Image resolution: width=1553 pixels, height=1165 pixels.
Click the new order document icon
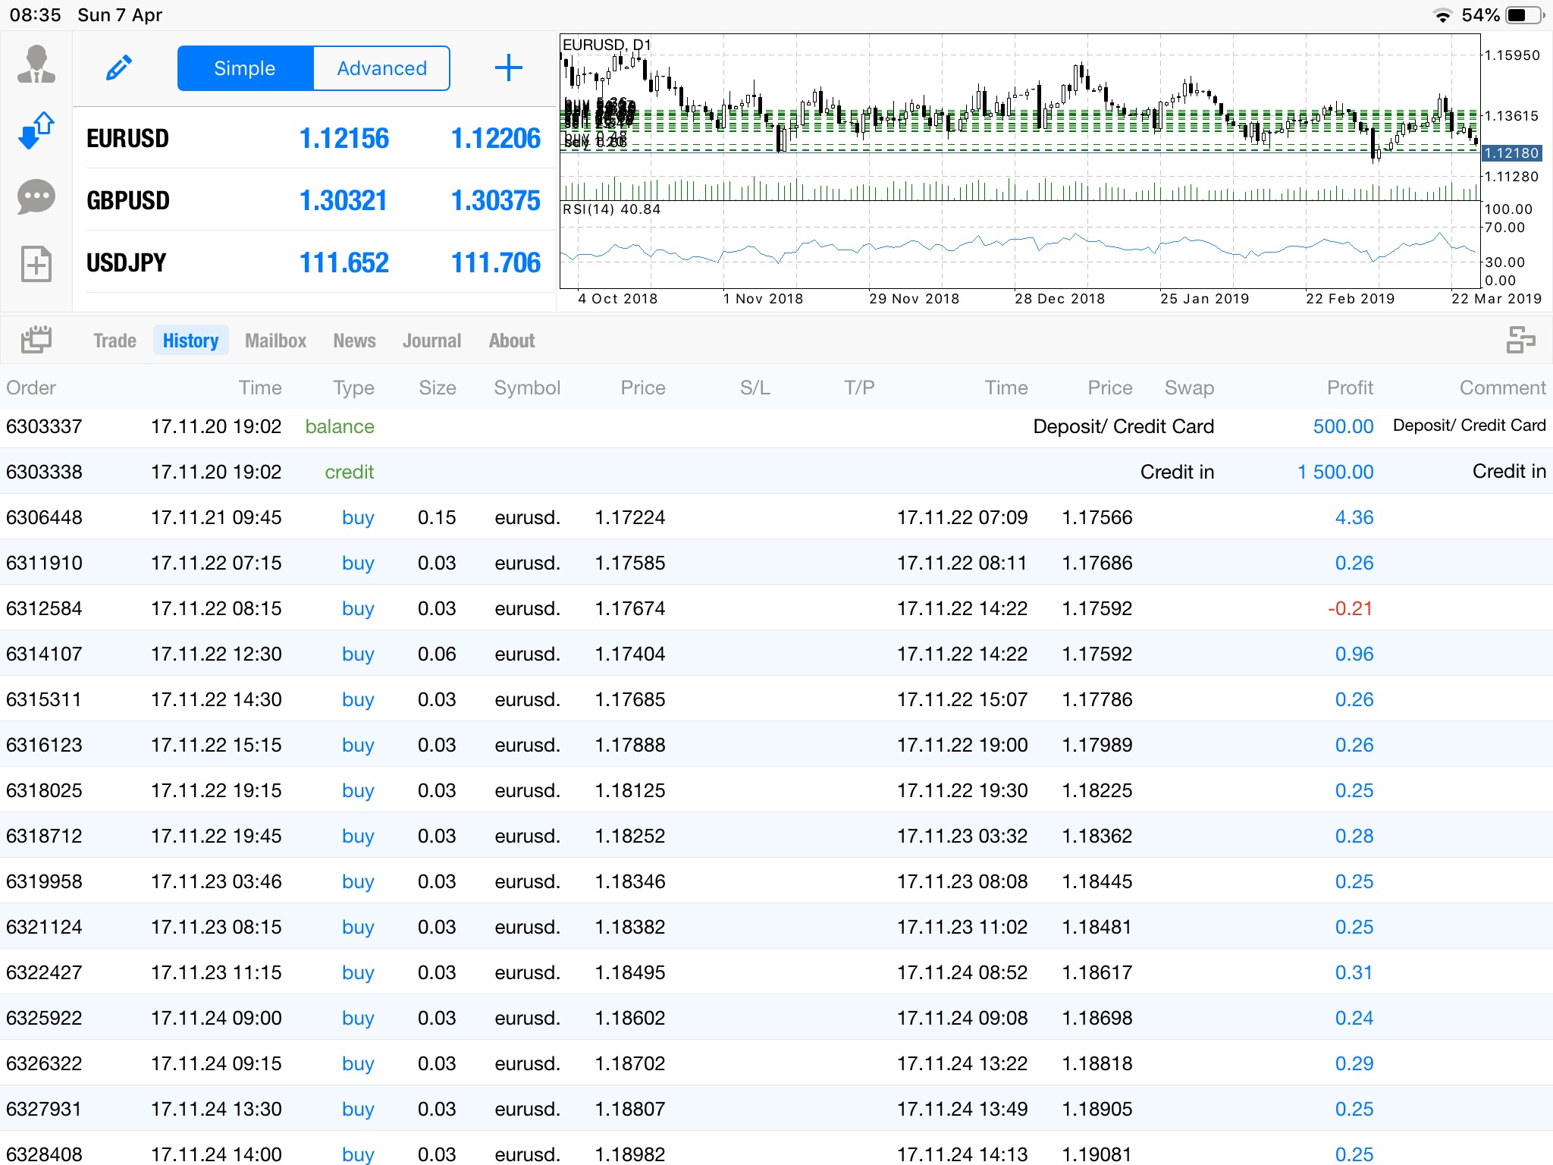pos(36,264)
